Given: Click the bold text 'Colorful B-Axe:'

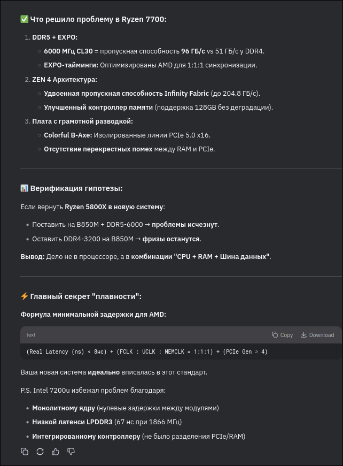Looking at the screenshot, I should [68, 135].
